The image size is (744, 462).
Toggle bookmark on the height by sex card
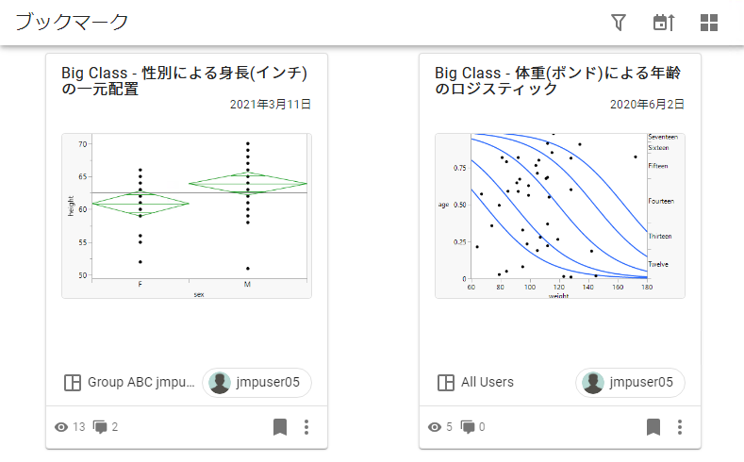click(280, 427)
